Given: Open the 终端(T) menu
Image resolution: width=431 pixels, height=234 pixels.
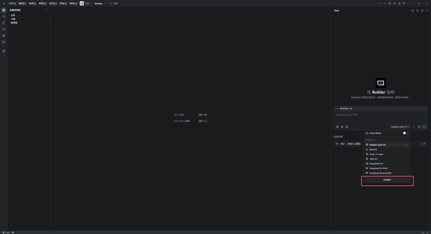Looking at the screenshot, I should pos(63,3).
